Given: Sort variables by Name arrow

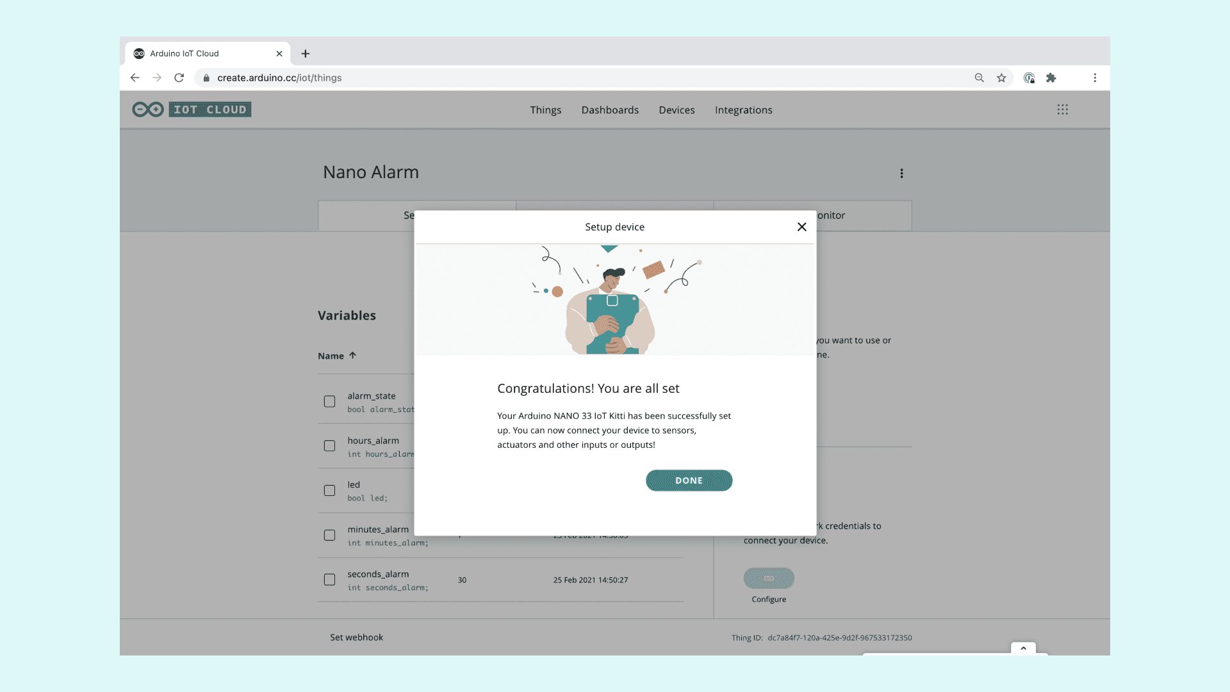Looking at the screenshot, I should [x=352, y=356].
